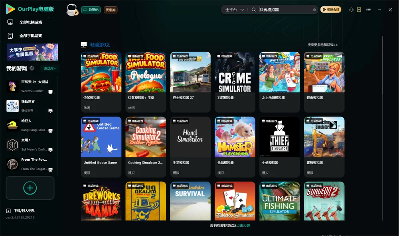The height and width of the screenshot is (236, 399).
Task: Open Drug Dealer Simulator 2 card
Action: click(146, 201)
